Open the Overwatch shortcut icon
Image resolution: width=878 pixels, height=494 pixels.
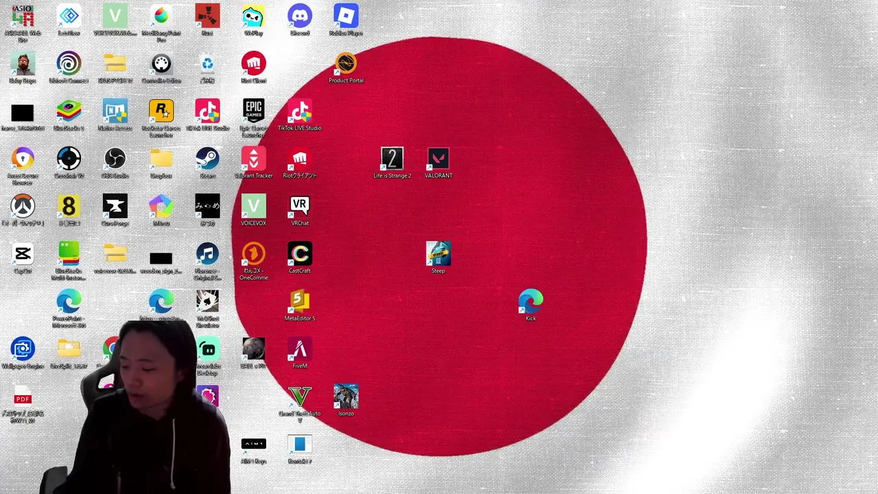pos(23,206)
